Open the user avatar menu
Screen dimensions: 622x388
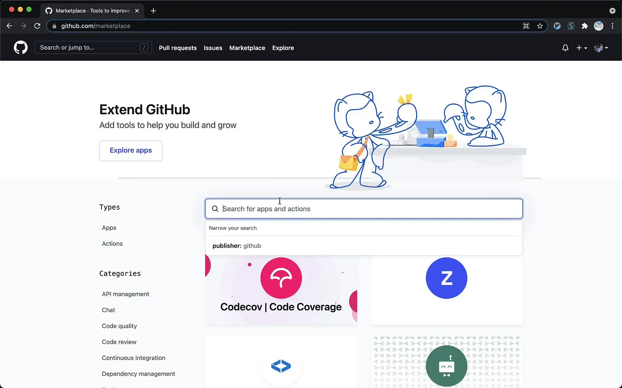(x=601, y=48)
